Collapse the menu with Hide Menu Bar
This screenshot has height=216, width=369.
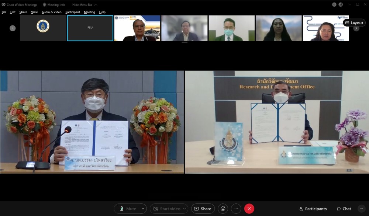(85, 5)
